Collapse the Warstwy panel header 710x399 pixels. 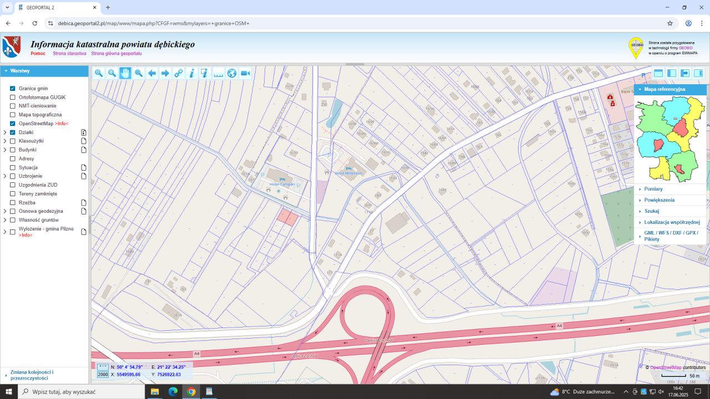[20, 71]
